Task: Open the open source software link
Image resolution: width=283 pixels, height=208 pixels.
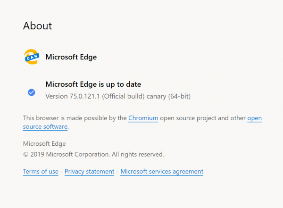Action: 45,126
